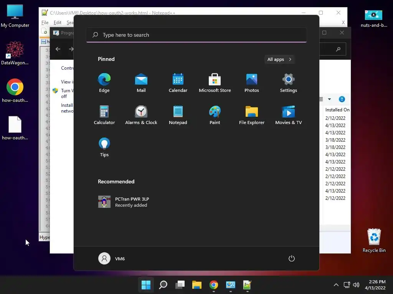The width and height of the screenshot is (393, 294).
Task: Open Settings from Start menu
Action: [x=289, y=83]
